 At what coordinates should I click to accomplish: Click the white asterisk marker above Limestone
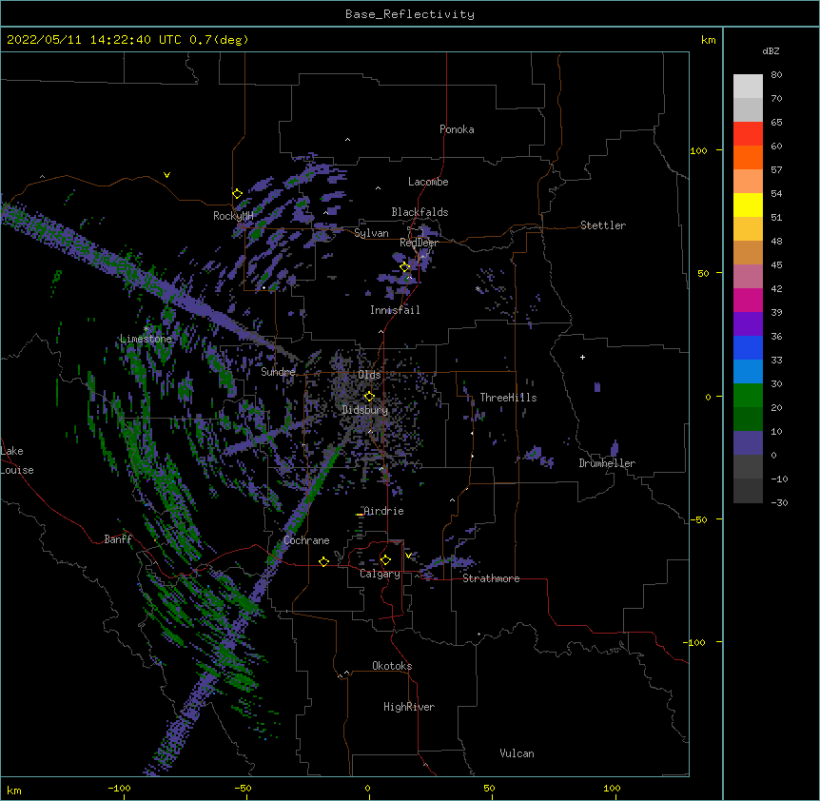(x=146, y=329)
